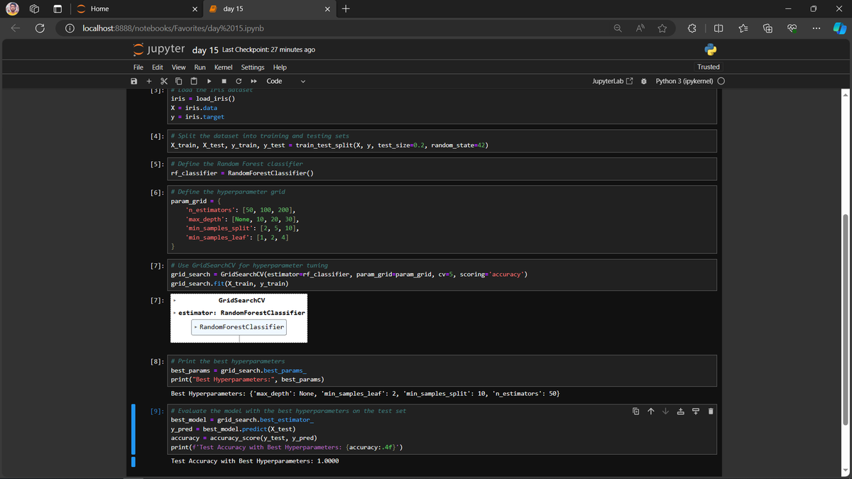The width and height of the screenshot is (852, 479).
Task: Open tab actions menu icon
Action: click(58, 9)
